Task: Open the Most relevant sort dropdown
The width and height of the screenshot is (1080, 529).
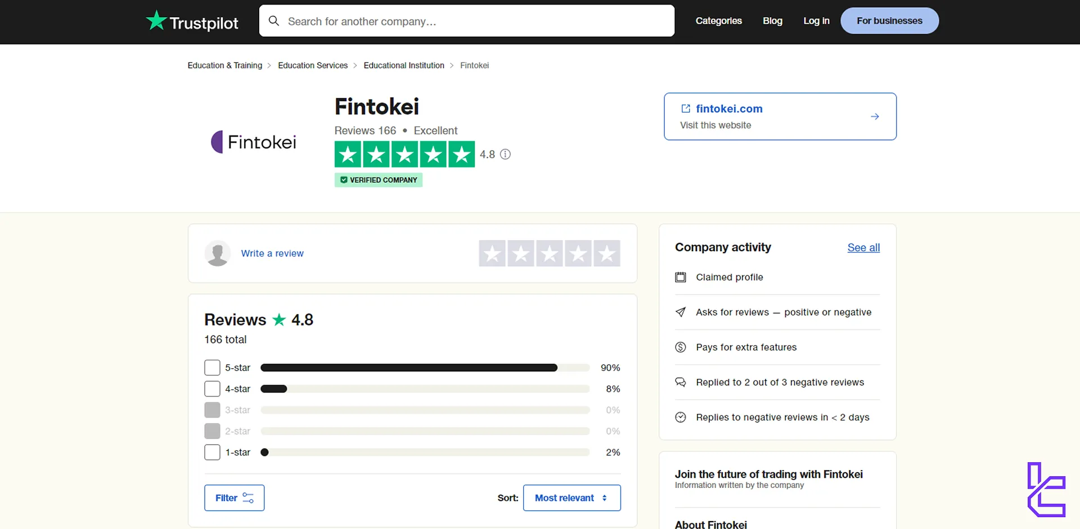Action: pyautogui.click(x=571, y=498)
